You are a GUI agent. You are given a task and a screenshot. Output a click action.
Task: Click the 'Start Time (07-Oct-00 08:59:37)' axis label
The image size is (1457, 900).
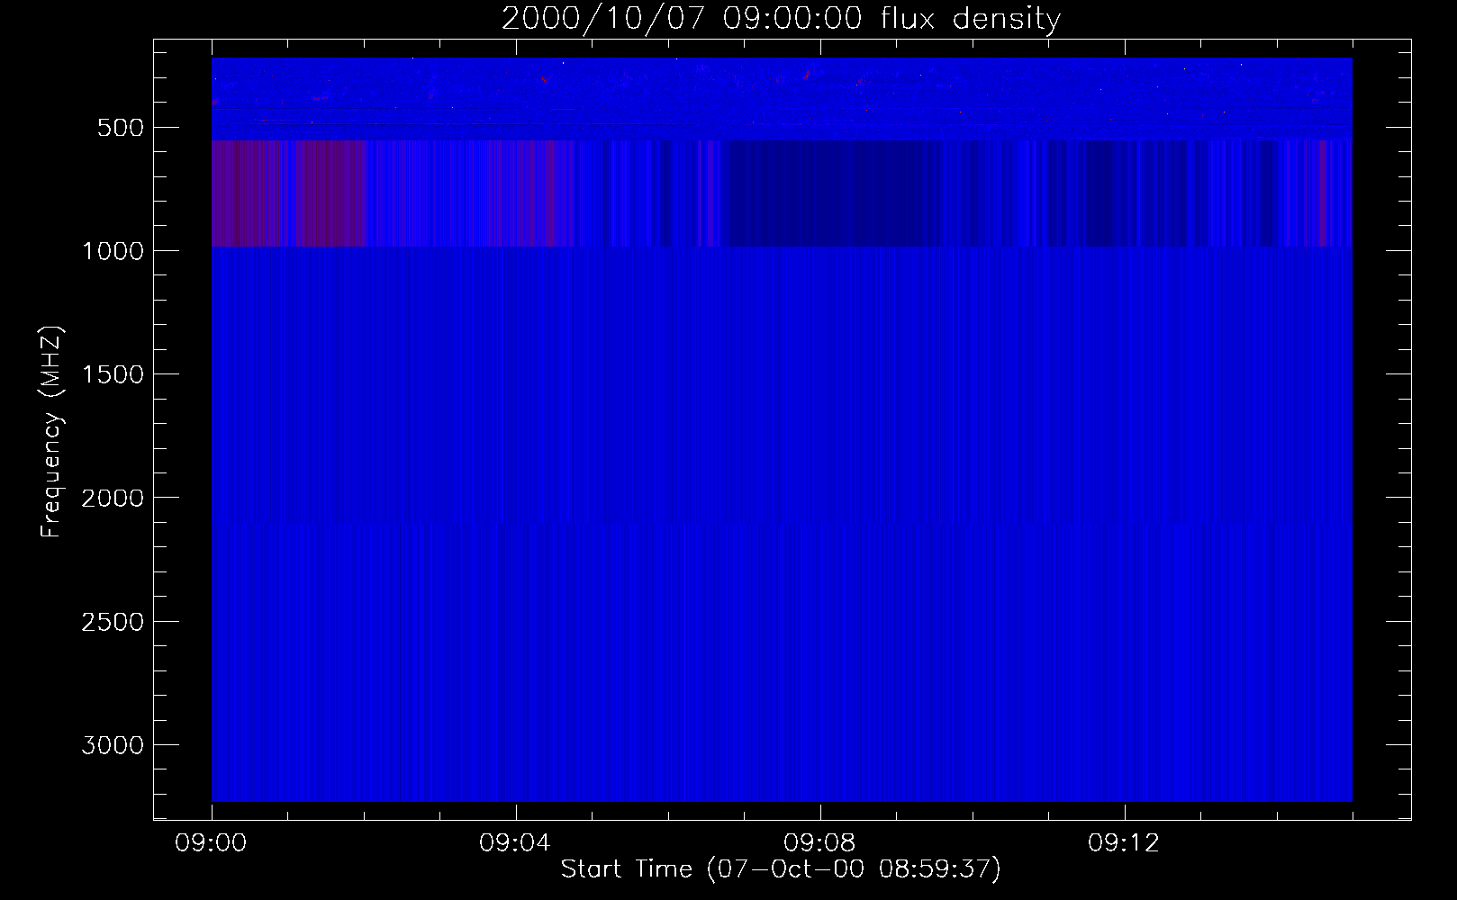[x=781, y=868]
